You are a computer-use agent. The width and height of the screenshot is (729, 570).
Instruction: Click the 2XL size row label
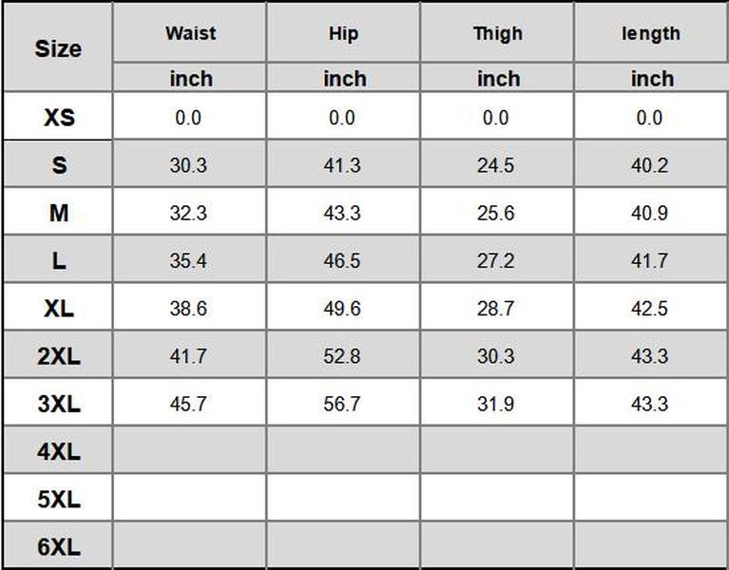coord(58,356)
